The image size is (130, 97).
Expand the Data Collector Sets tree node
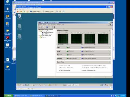(39, 36)
